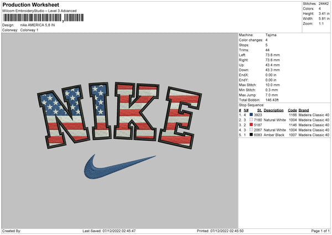The height and width of the screenshot is (235, 332).
Task: Click the colorway value 'Colorway 1'
Action: (29, 30)
